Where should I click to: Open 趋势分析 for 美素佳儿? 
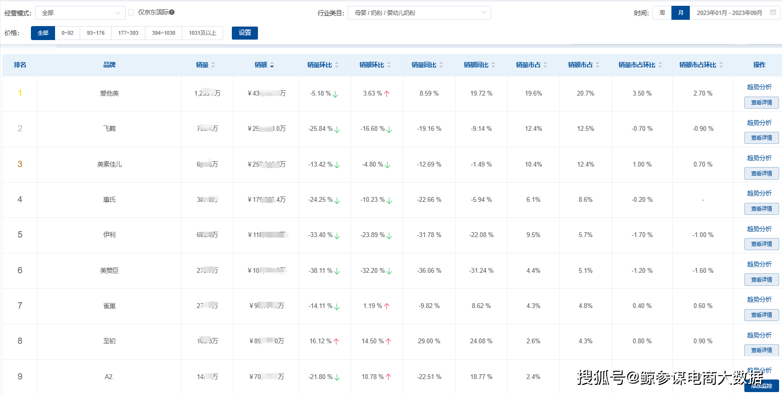(x=759, y=158)
